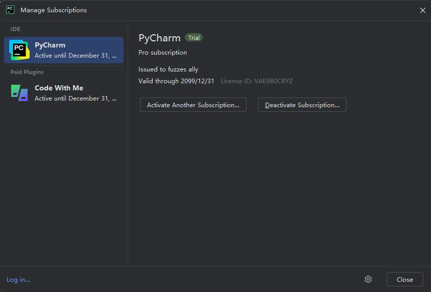Click the PyCharm logo in the sidebar list
431x292 pixels.
19,50
